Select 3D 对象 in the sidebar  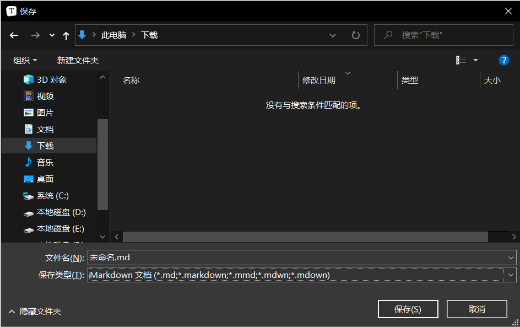click(x=51, y=79)
